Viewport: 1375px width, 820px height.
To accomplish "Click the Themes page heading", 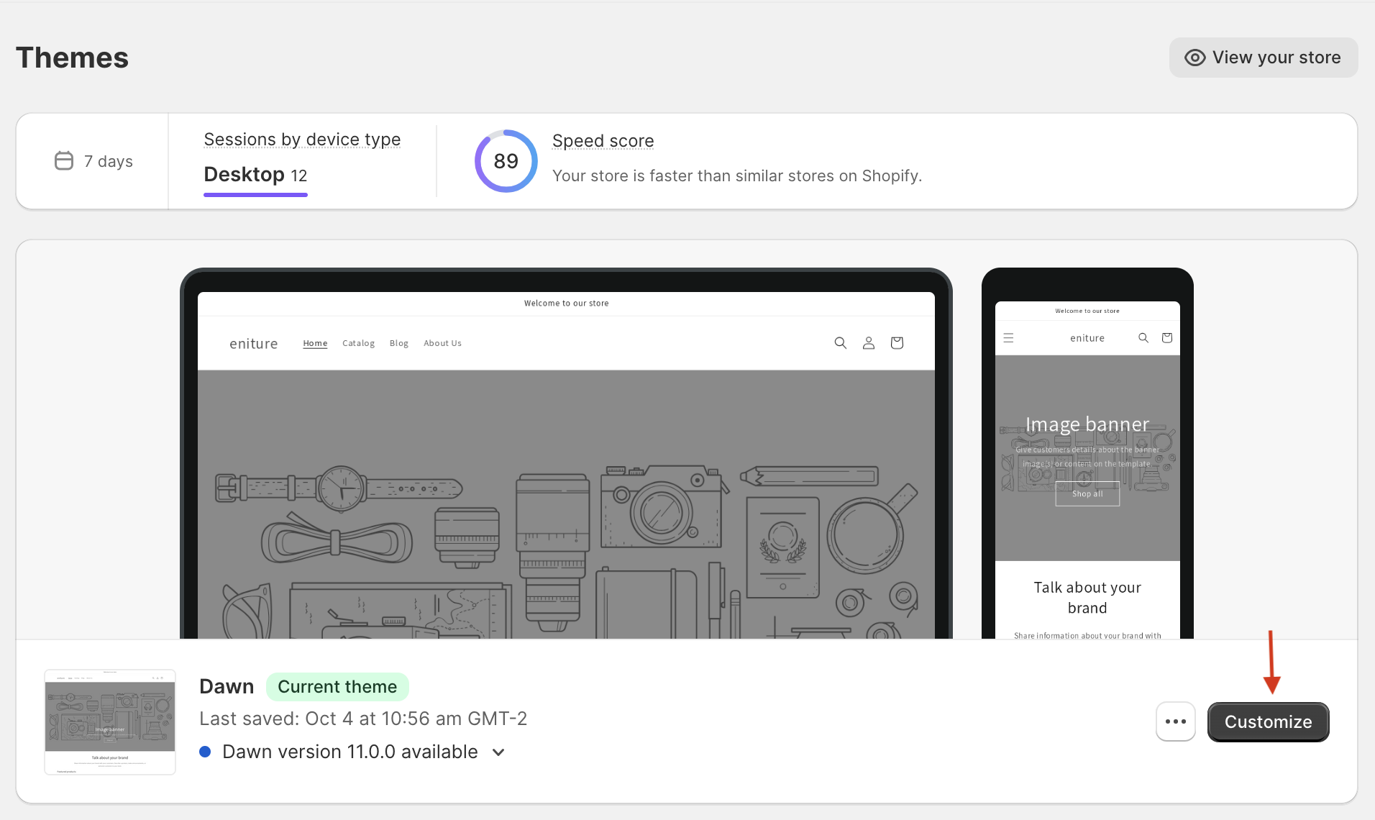I will point(73,58).
